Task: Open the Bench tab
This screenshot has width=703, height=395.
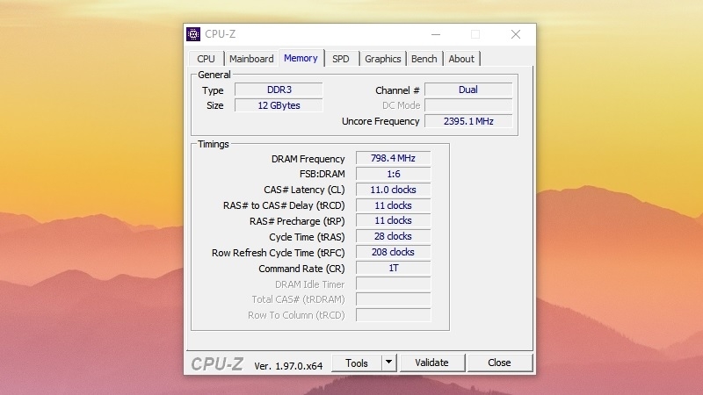Action: click(424, 59)
